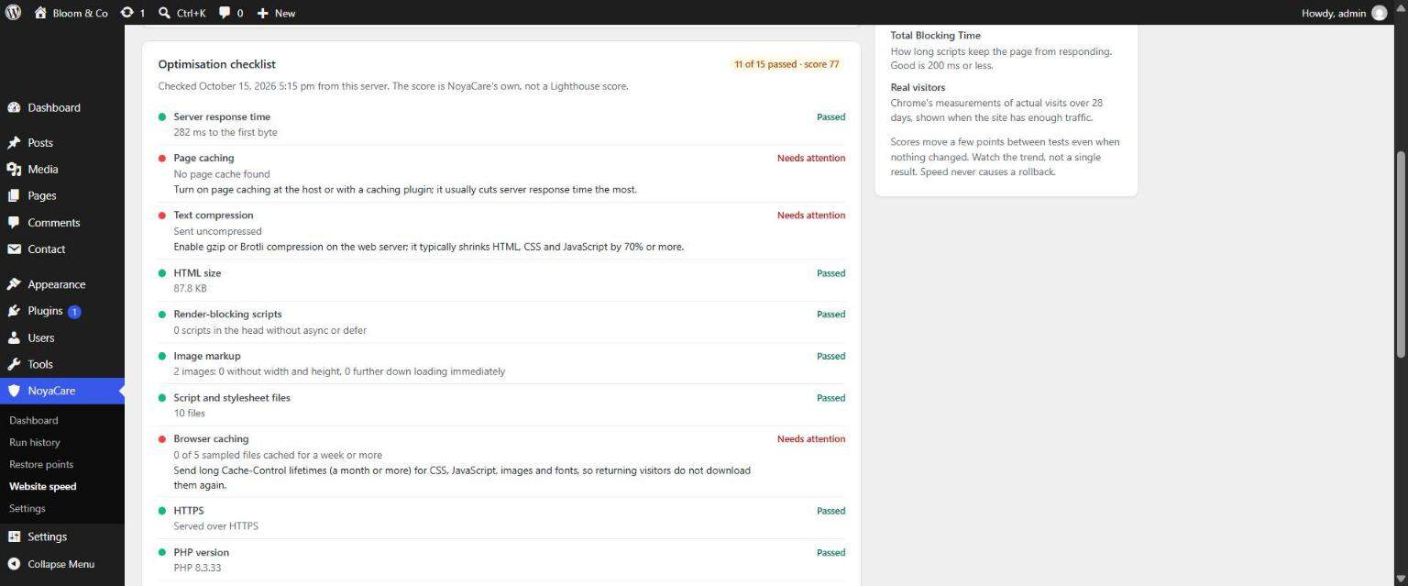Click the No page cache found text
The height and width of the screenshot is (586, 1408).
click(222, 173)
